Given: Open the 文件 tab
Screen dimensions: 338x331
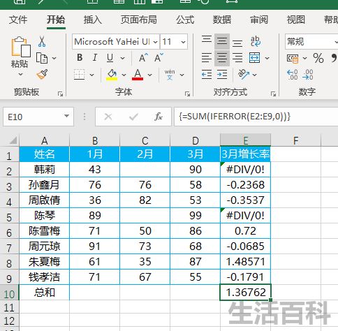Looking at the screenshot, I should point(18,20).
